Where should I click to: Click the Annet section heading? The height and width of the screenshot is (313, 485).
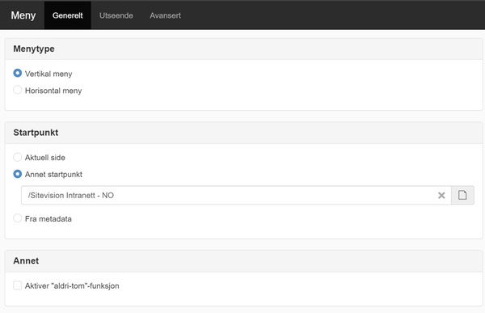point(26,261)
